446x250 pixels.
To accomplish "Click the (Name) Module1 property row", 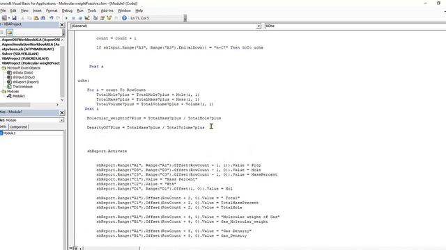I will (32, 133).
